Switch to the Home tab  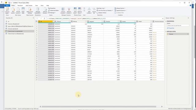tap(13, 5)
